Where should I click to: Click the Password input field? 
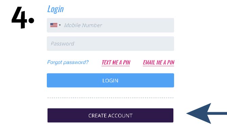click(110, 43)
